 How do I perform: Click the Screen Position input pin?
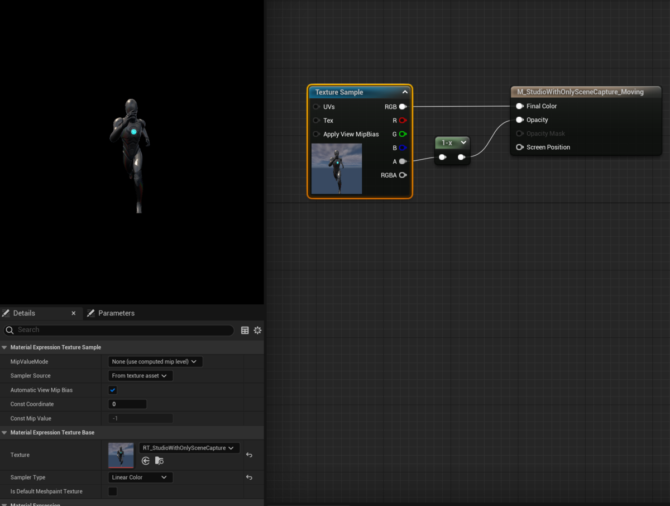tap(520, 147)
